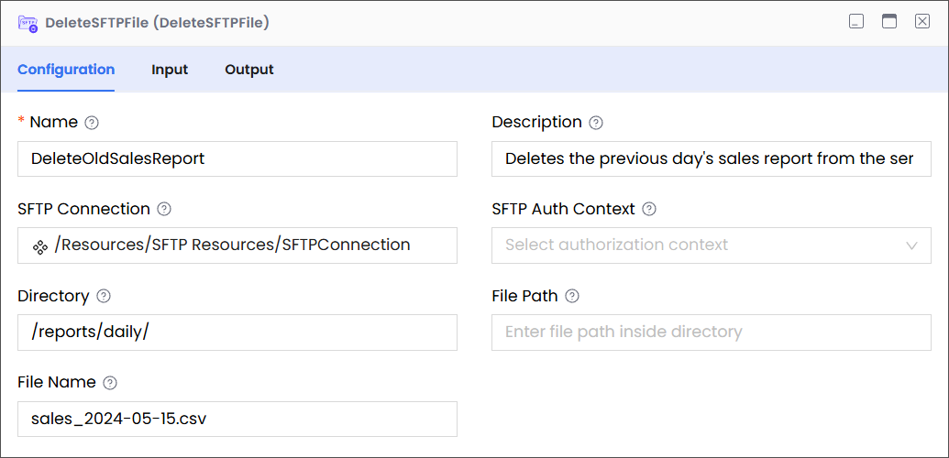
Task: Open the Input tab
Action: tap(170, 70)
